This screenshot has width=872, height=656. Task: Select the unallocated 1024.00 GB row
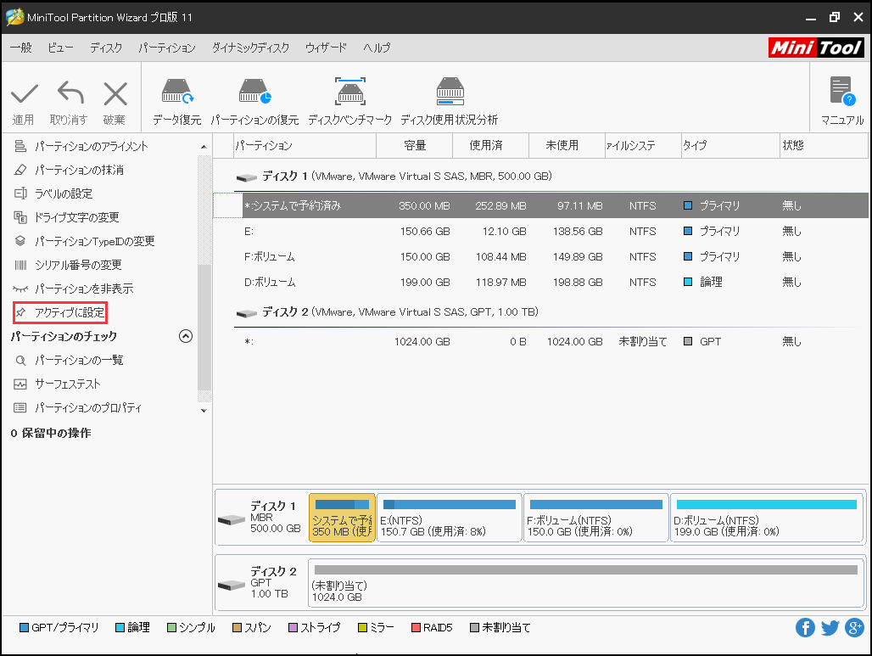click(x=540, y=342)
